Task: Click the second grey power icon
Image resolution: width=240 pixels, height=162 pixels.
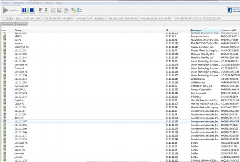Action: click(x=59, y=10)
